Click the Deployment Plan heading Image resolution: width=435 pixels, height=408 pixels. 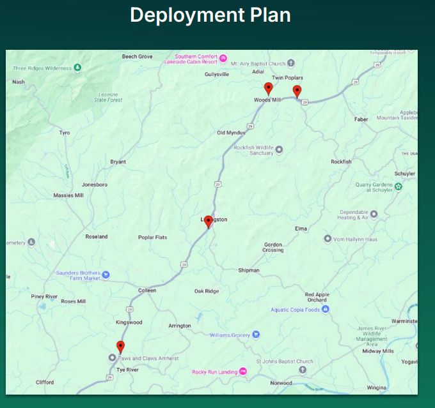pos(210,15)
